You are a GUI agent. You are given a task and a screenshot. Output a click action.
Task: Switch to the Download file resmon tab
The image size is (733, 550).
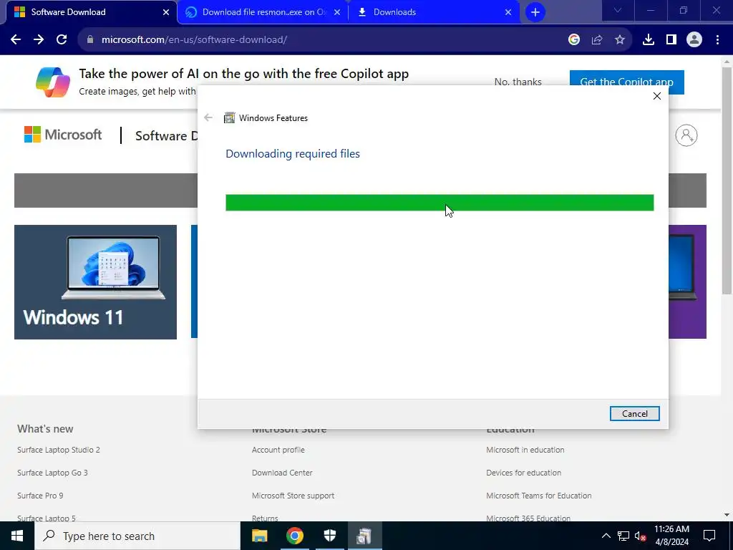click(264, 12)
